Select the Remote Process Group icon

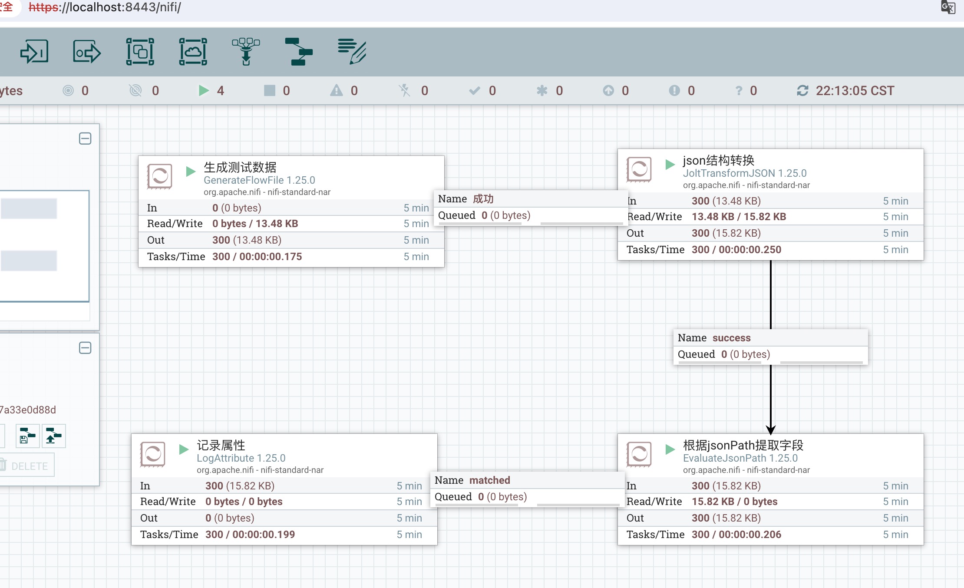(193, 52)
